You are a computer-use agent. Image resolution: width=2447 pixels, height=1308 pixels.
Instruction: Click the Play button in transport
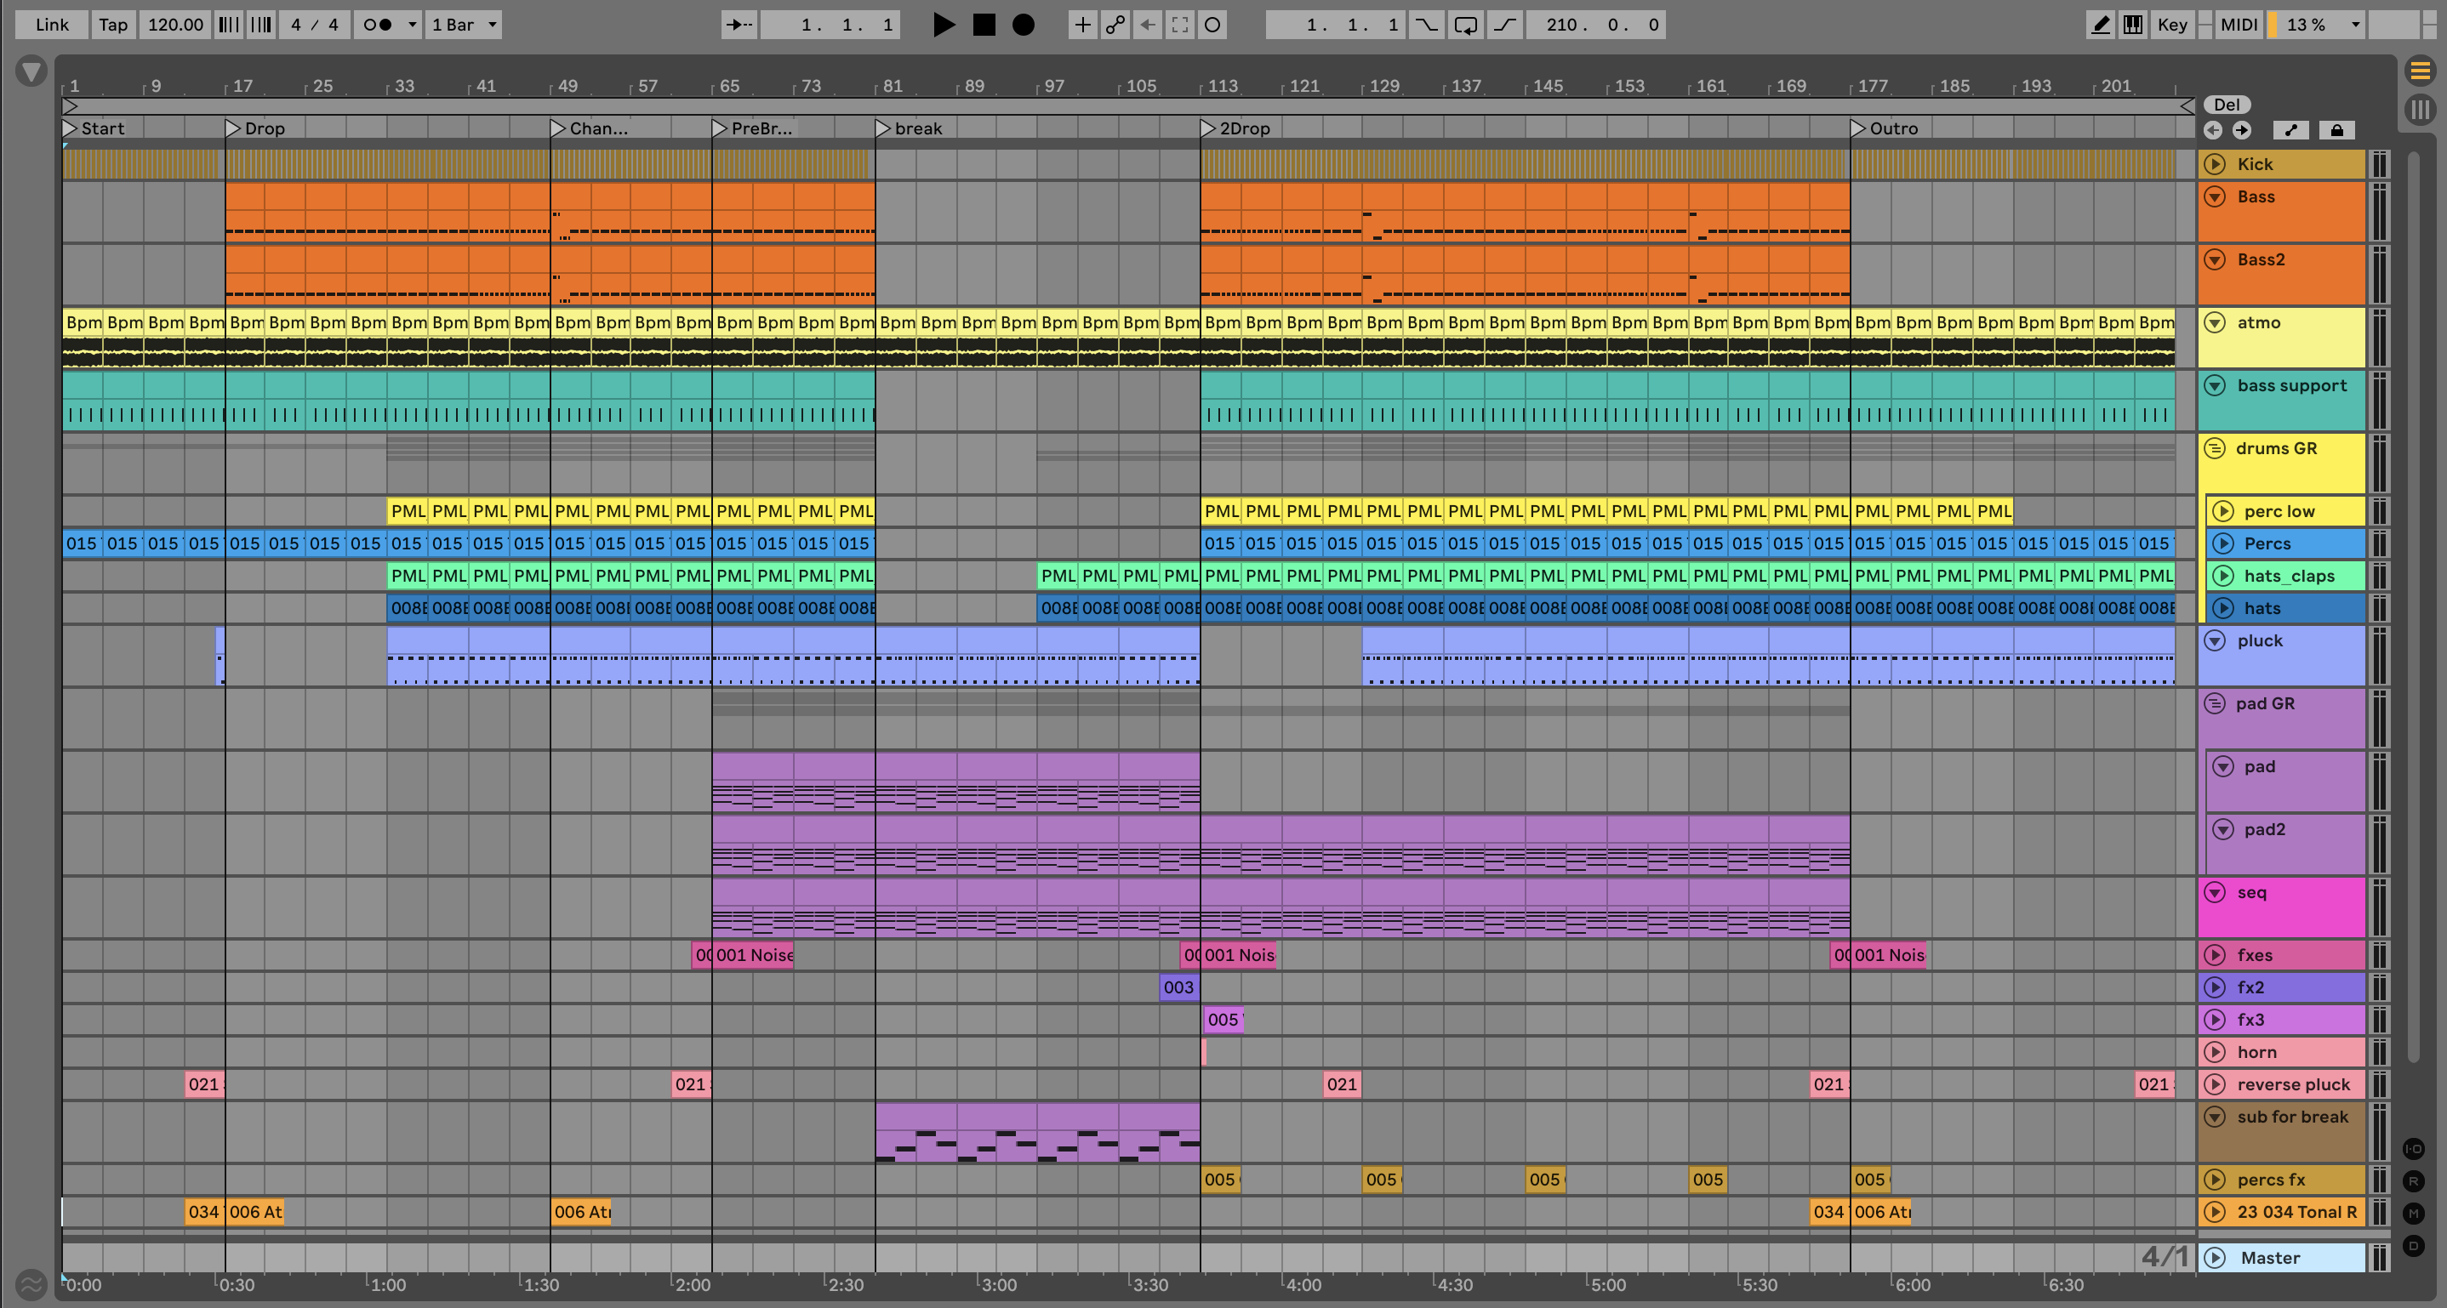tap(944, 25)
